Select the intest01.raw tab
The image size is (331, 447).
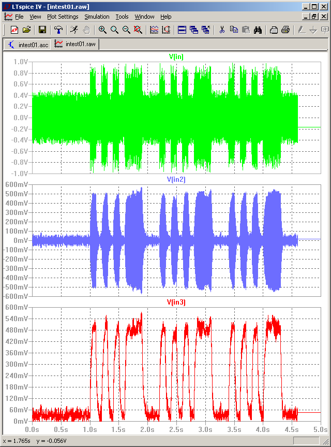(x=76, y=45)
